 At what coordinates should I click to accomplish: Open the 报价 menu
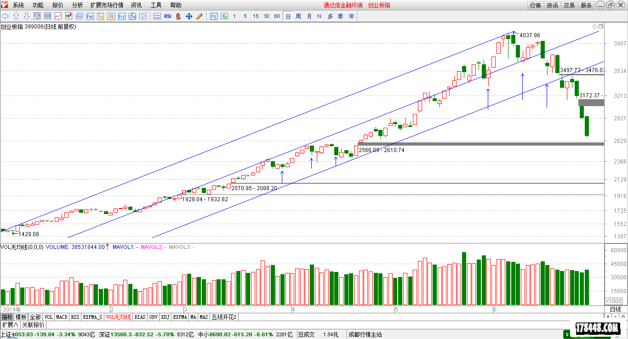click(x=58, y=5)
